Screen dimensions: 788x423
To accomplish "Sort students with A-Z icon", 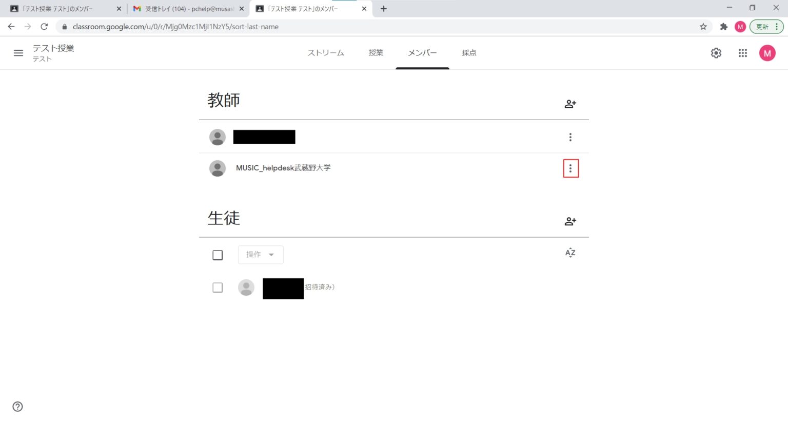I will click(x=570, y=253).
